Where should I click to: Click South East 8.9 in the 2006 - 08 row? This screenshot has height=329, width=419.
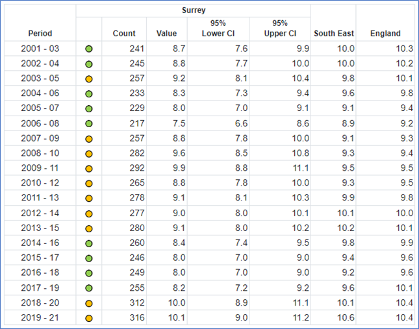pos(348,123)
